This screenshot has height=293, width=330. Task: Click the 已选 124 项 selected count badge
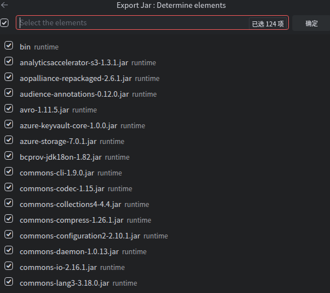[x=267, y=24]
